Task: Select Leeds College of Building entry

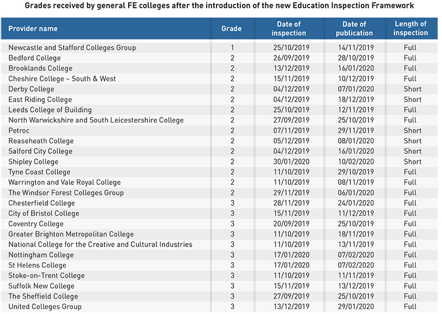Action: pyautogui.click(x=50, y=110)
